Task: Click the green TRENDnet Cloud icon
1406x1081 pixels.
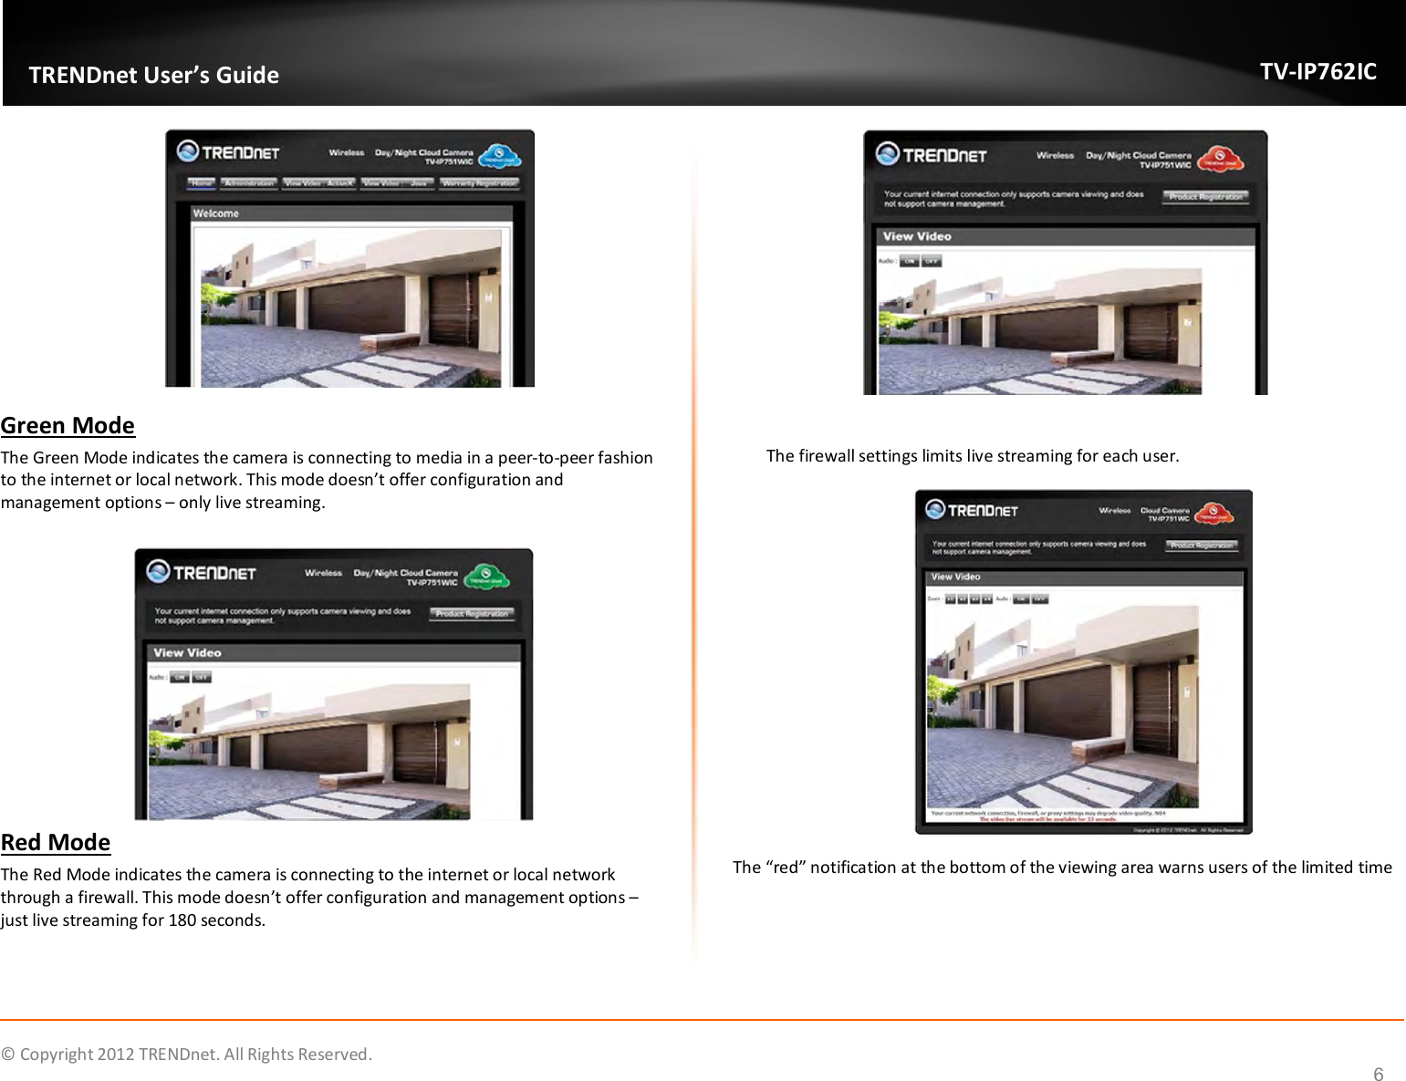Action: pyautogui.click(x=486, y=577)
